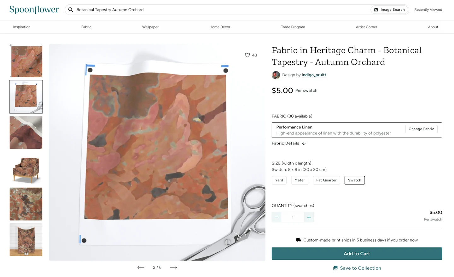Click the truck shipping icon
Image resolution: width=454 pixels, height=277 pixels.
pos(299,240)
